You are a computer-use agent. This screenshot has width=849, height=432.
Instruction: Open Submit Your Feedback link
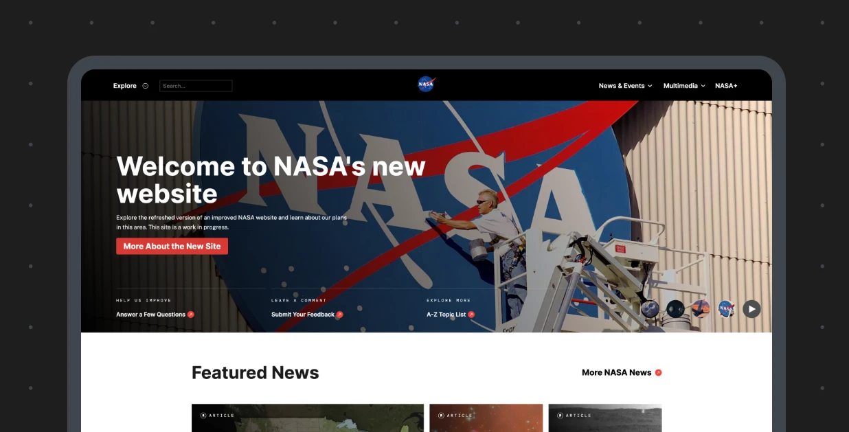[x=303, y=315]
